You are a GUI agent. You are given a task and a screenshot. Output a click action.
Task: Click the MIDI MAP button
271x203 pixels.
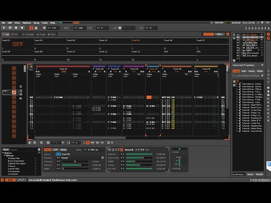coord(219,23)
